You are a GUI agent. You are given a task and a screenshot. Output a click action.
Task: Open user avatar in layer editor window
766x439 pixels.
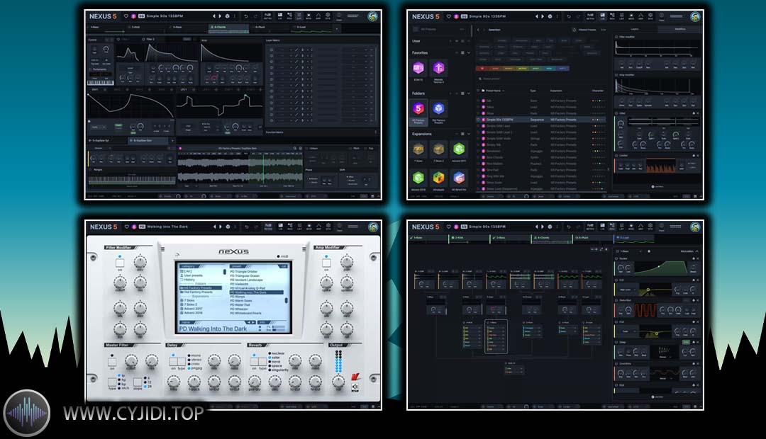pos(373,16)
